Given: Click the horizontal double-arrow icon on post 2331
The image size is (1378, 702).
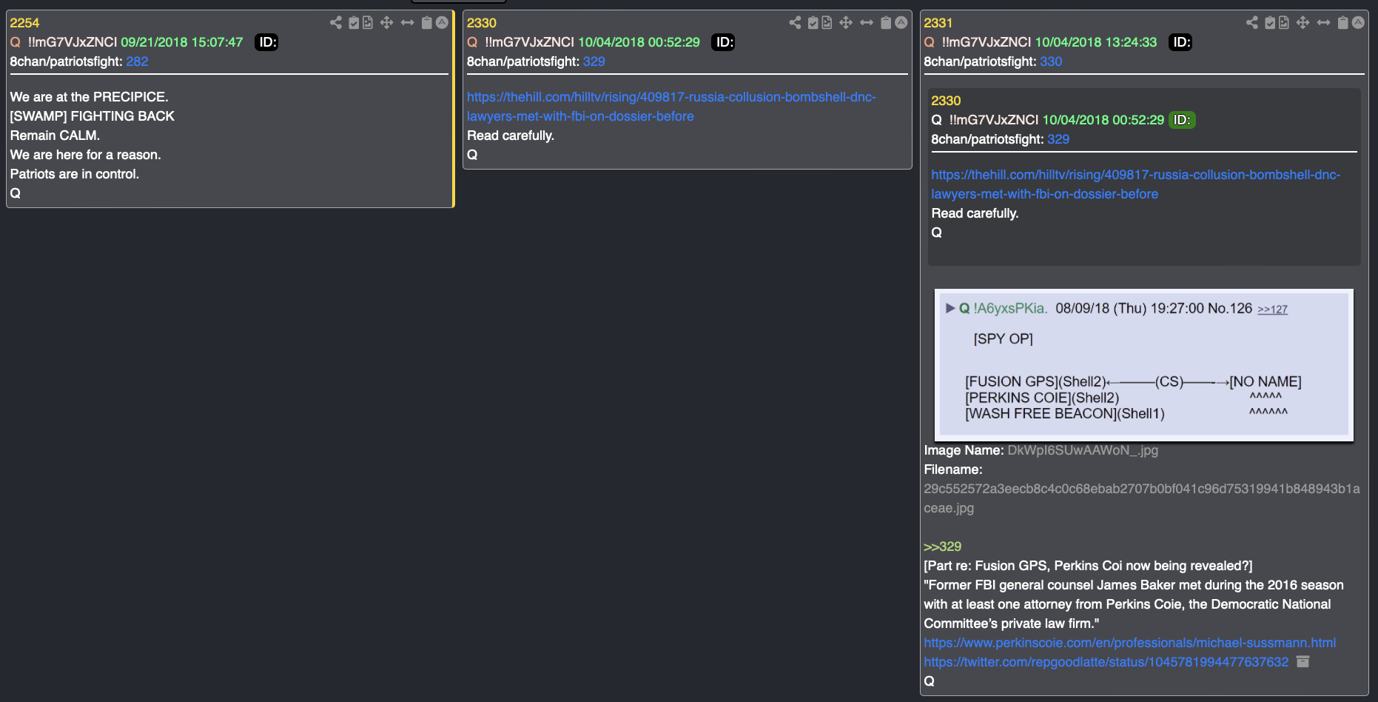Looking at the screenshot, I should pyautogui.click(x=1323, y=22).
